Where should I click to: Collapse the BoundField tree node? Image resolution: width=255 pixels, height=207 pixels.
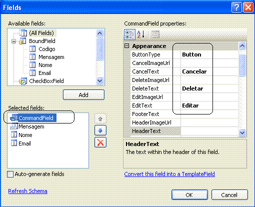[13, 41]
